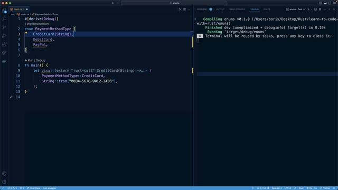The height and width of the screenshot is (190, 338).
Task: Open the Docker view in activity bar
Action: coord(4,61)
